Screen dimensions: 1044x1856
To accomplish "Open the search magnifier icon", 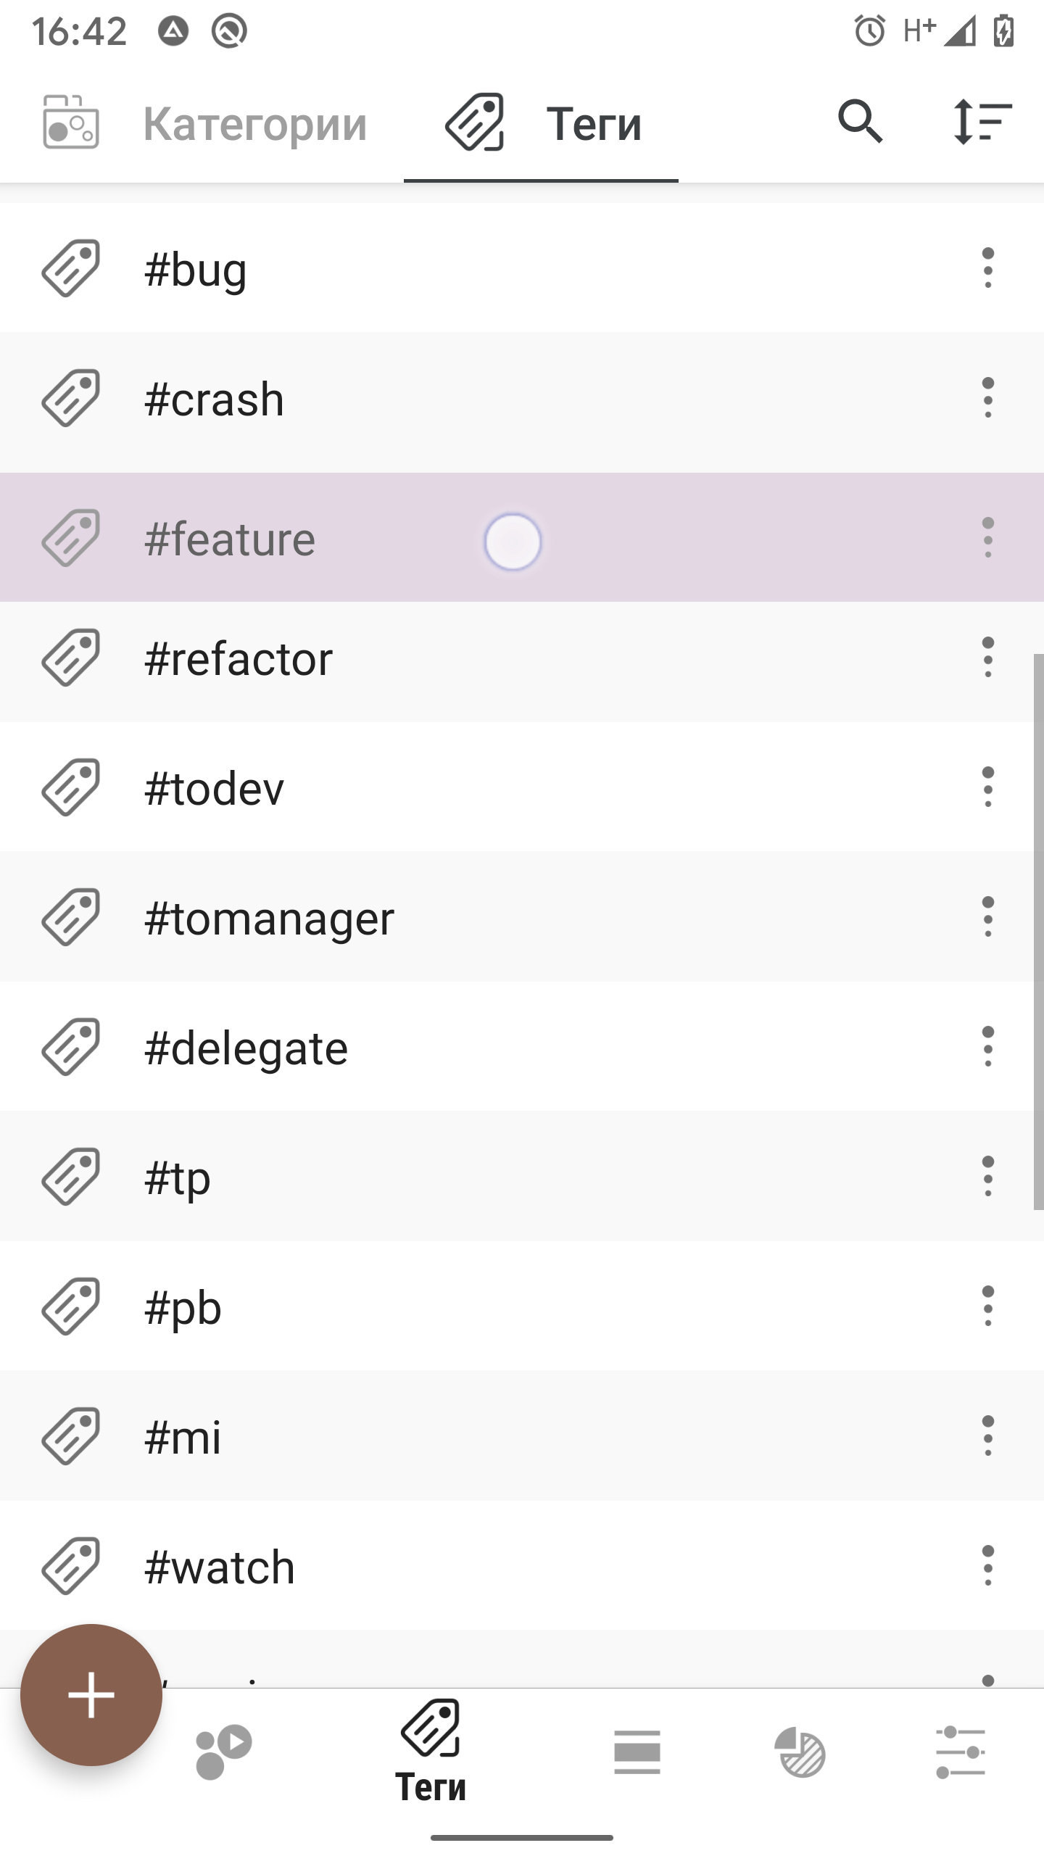I will point(861,123).
